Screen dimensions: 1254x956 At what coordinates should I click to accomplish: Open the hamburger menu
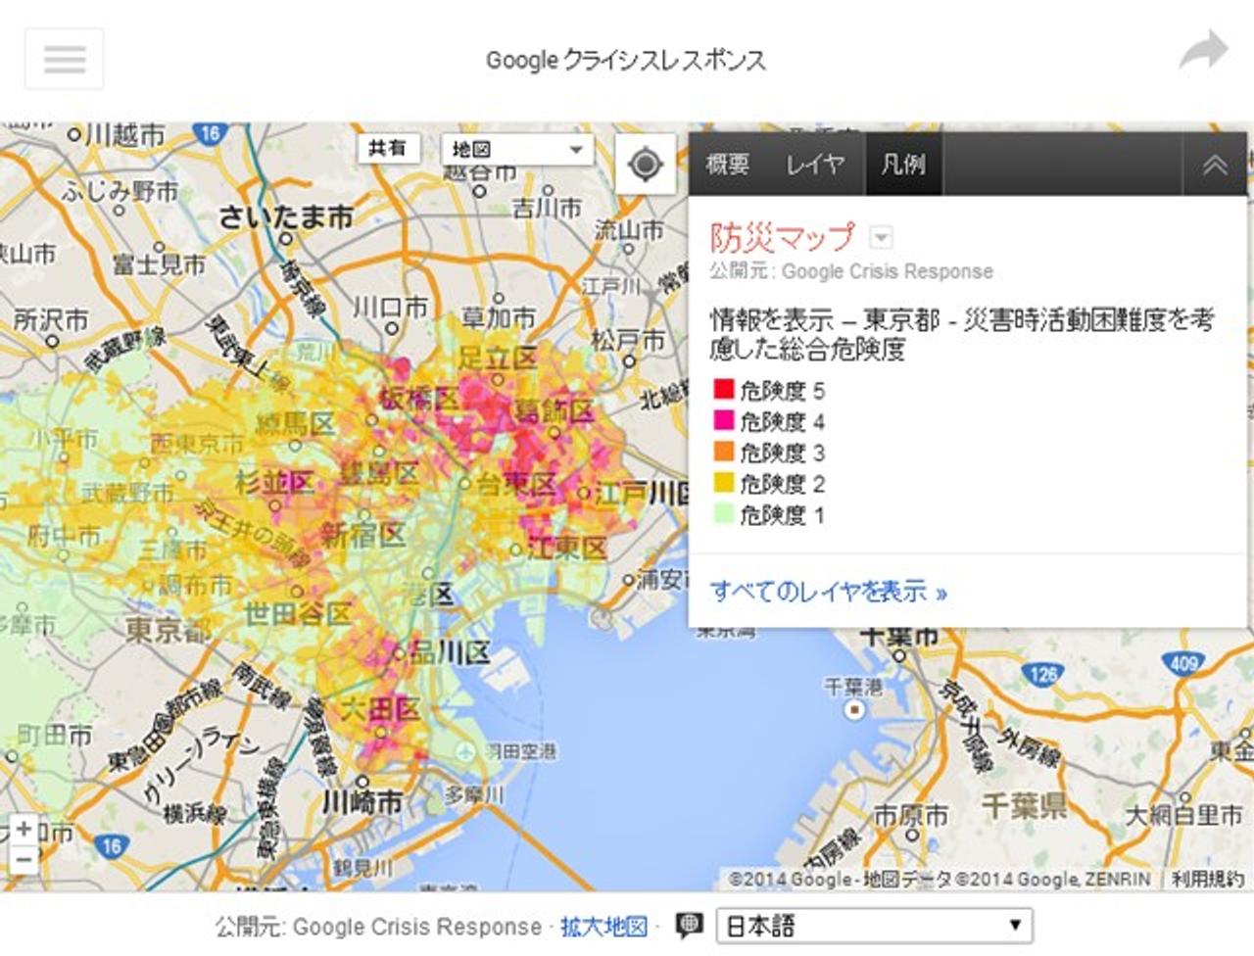coord(65,59)
